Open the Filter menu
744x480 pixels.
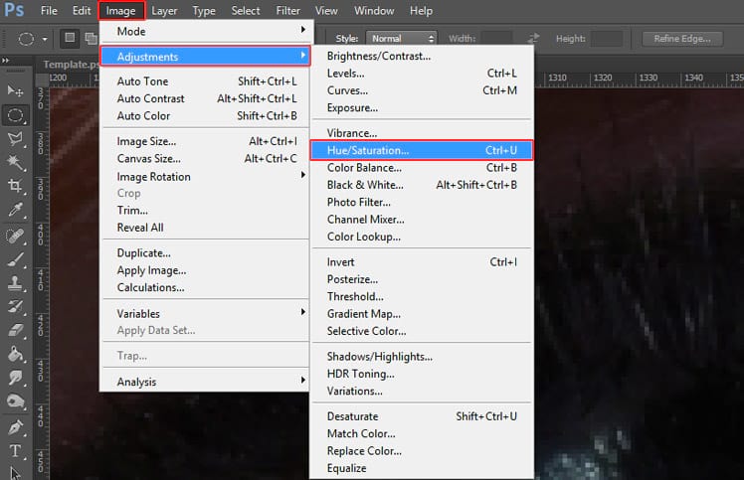pos(288,10)
